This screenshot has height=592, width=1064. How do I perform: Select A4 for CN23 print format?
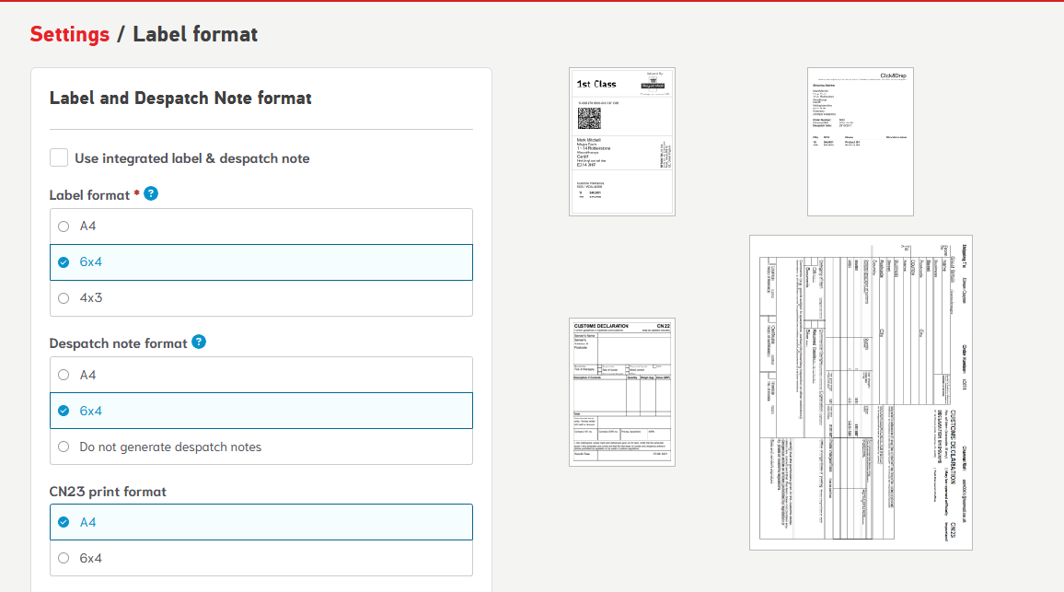[x=63, y=522]
